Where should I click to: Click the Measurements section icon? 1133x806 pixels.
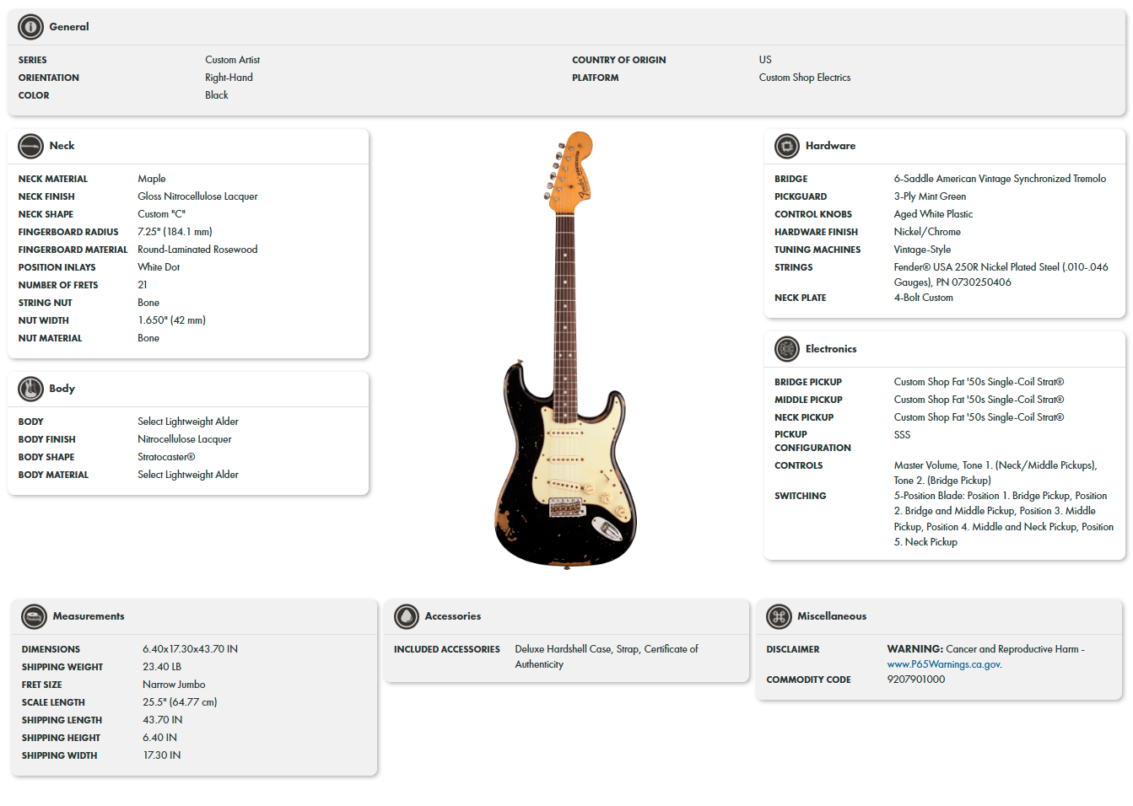point(34,616)
